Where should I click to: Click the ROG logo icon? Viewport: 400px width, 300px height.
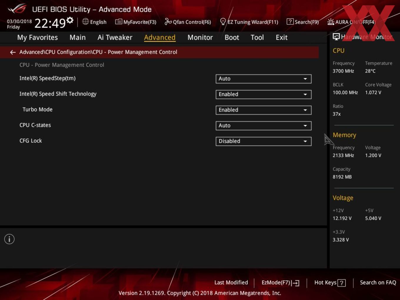[x=17, y=9]
